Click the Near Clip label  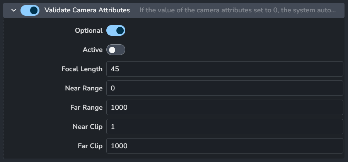click(88, 127)
